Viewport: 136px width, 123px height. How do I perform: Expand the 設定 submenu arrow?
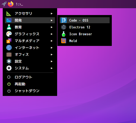click(52, 61)
